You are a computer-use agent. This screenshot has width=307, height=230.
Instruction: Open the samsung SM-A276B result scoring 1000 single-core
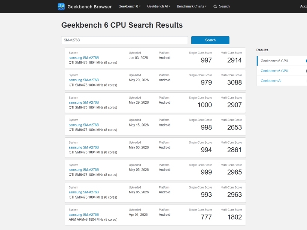[83, 102]
